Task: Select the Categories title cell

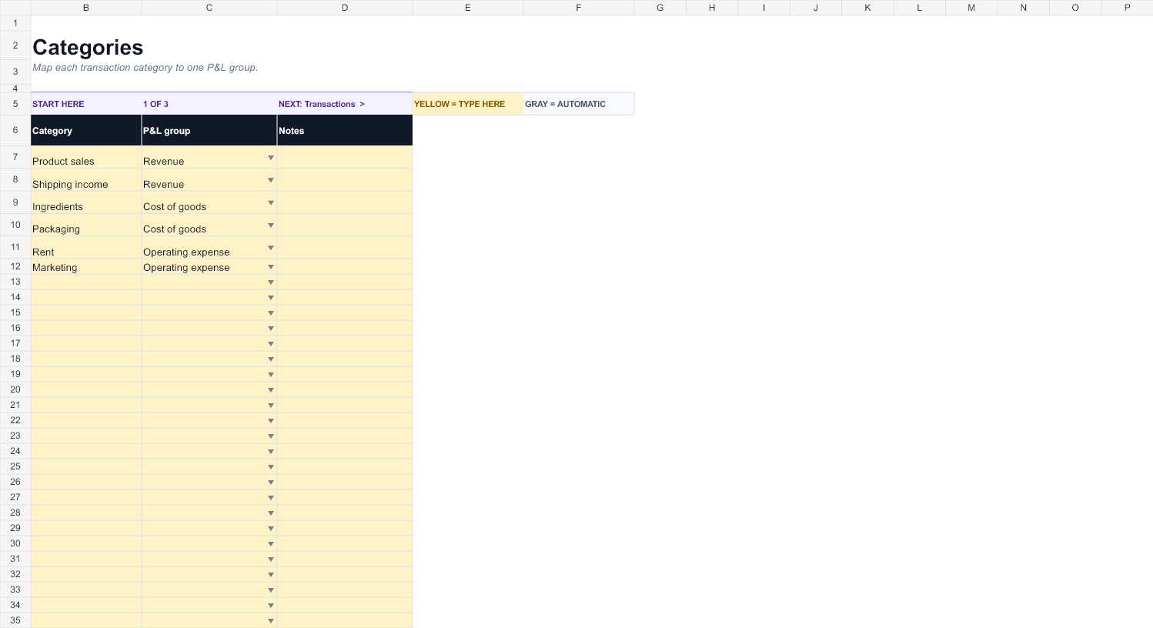Action: click(x=88, y=47)
